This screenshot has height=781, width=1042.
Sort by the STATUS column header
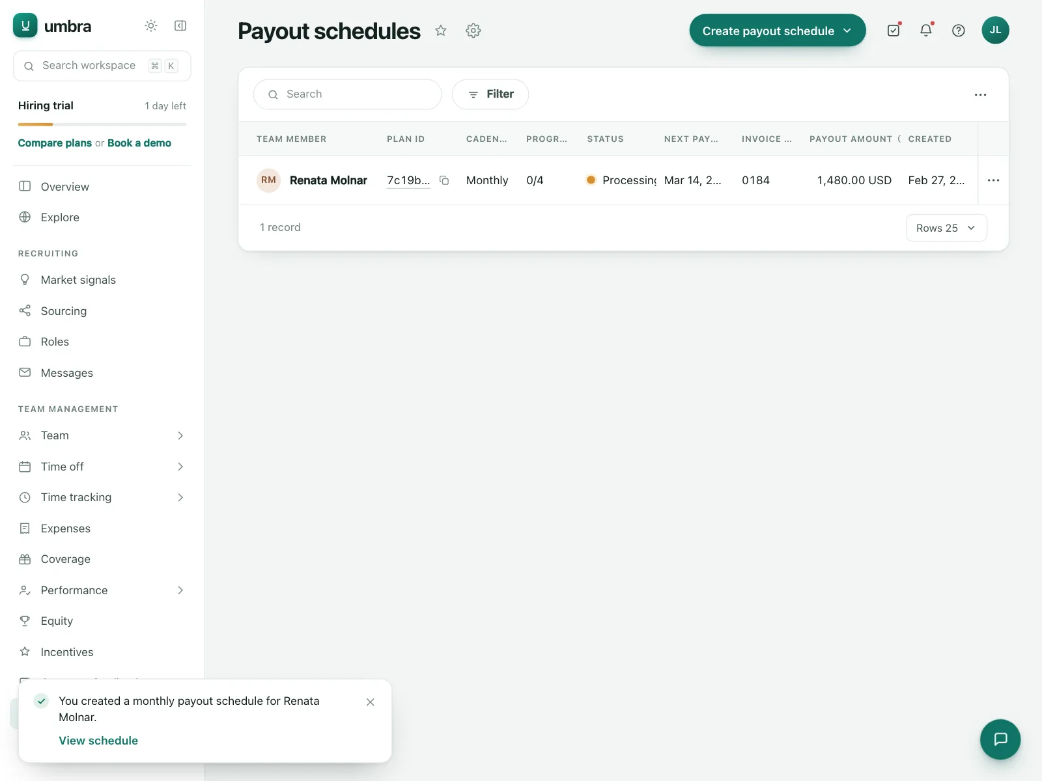(x=606, y=139)
